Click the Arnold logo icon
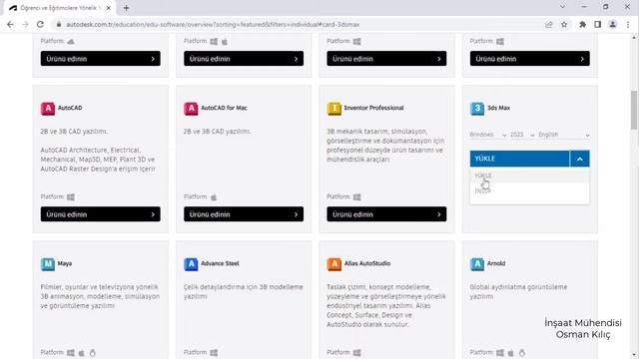 tap(477, 263)
